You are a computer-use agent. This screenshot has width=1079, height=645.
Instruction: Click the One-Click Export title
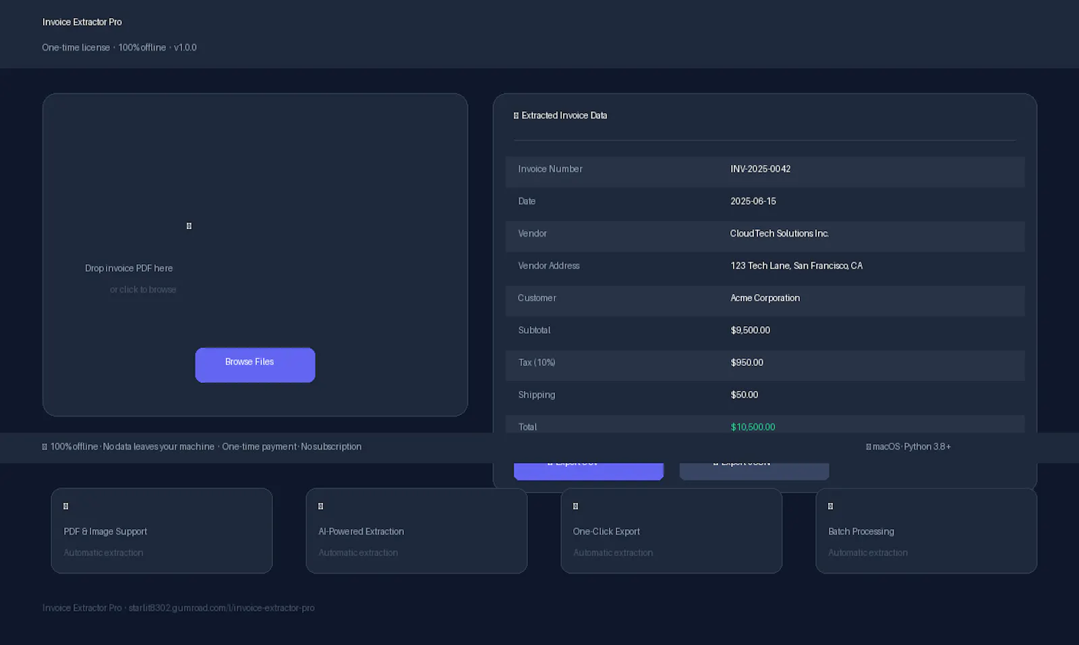(x=606, y=532)
